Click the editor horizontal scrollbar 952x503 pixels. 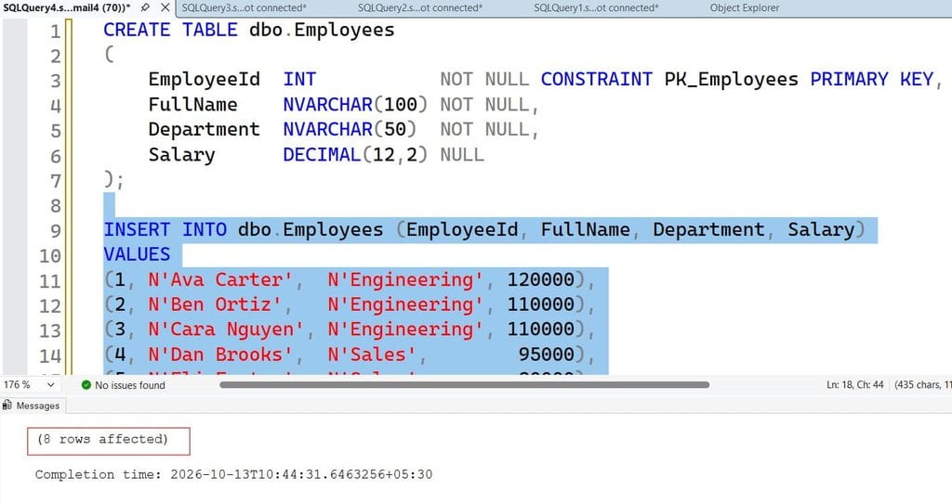tap(465, 385)
